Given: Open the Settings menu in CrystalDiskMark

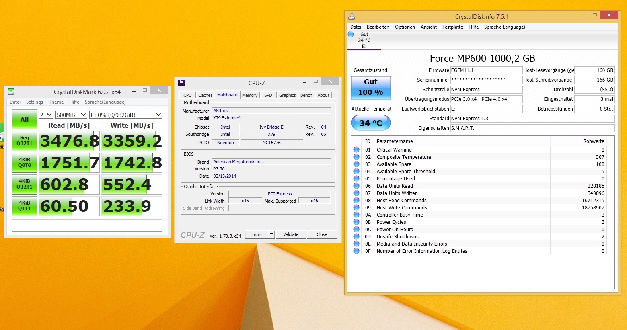Looking at the screenshot, I should [35, 102].
